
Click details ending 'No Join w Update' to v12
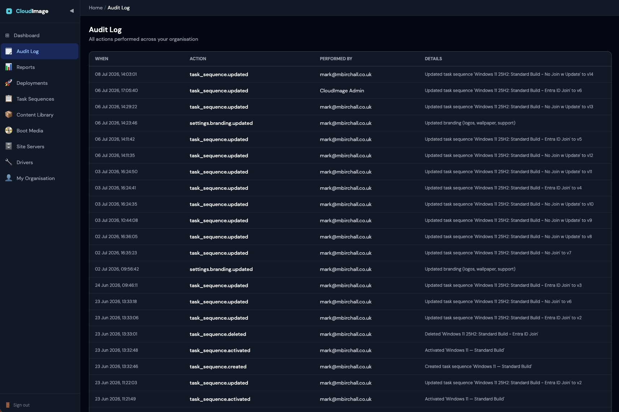click(509, 155)
